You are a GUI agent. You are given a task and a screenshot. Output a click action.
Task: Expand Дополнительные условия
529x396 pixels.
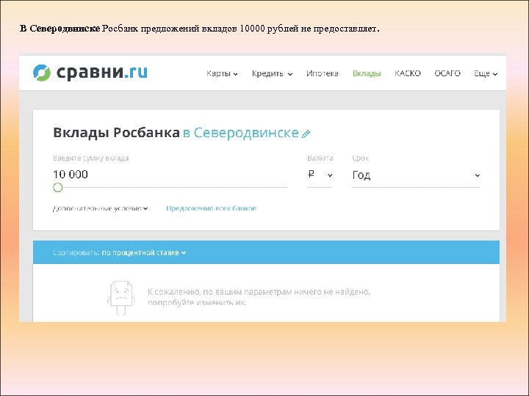[x=100, y=208]
